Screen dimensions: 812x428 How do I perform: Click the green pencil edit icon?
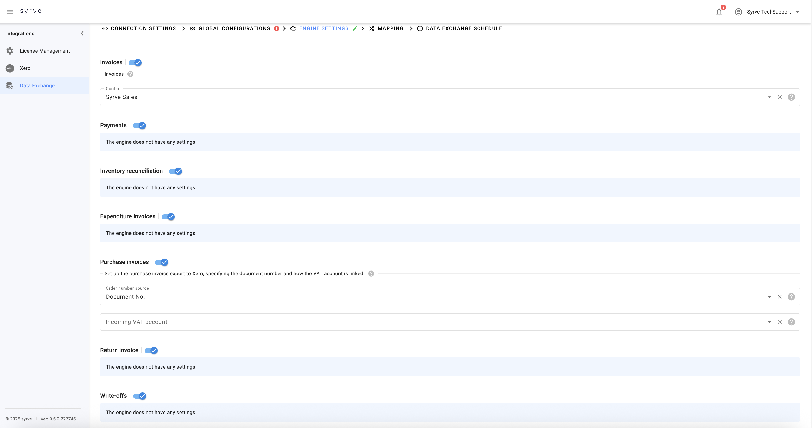point(355,28)
